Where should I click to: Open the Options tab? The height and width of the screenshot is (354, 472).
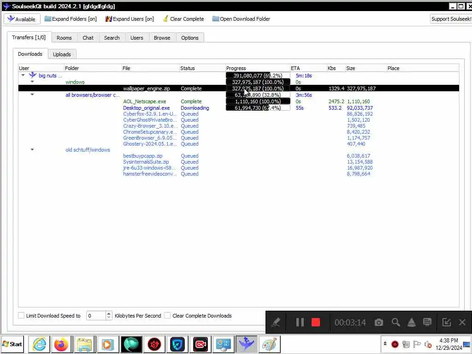(x=190, y=38)
